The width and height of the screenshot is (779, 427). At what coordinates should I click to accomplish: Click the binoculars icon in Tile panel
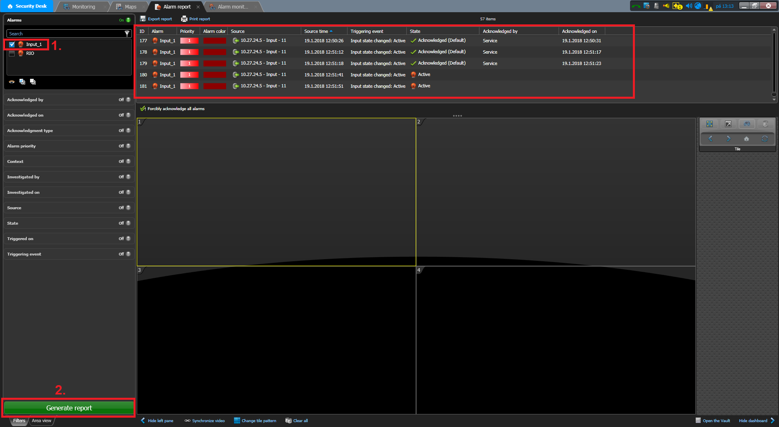point(747,124)
